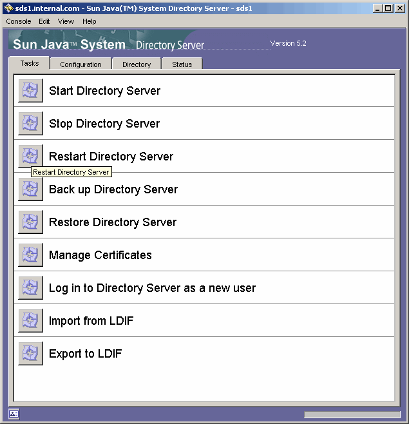Click the Export to LDIF icon
The width and height of the screenshot is (409, 424).
(30, 354)
